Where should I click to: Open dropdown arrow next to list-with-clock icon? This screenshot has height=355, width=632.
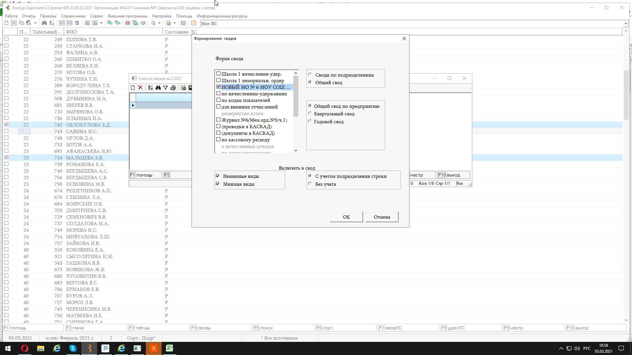coord(101,23)
